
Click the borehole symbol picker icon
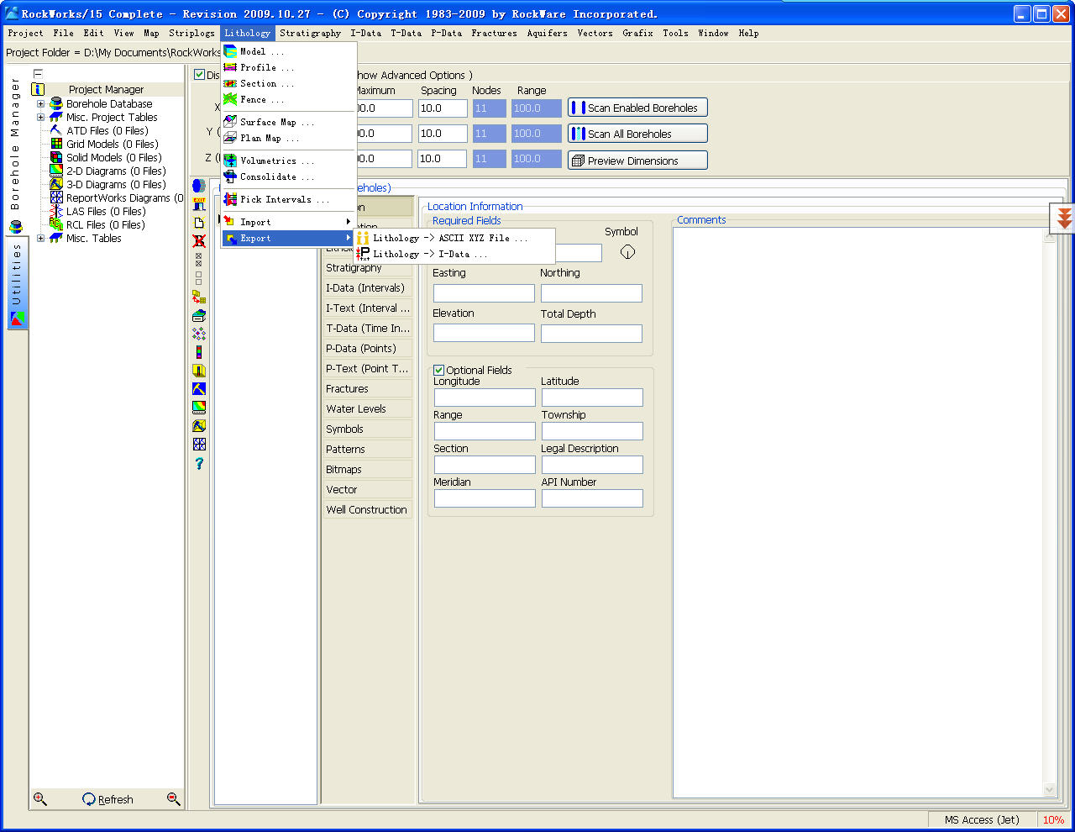click(627, 252)
